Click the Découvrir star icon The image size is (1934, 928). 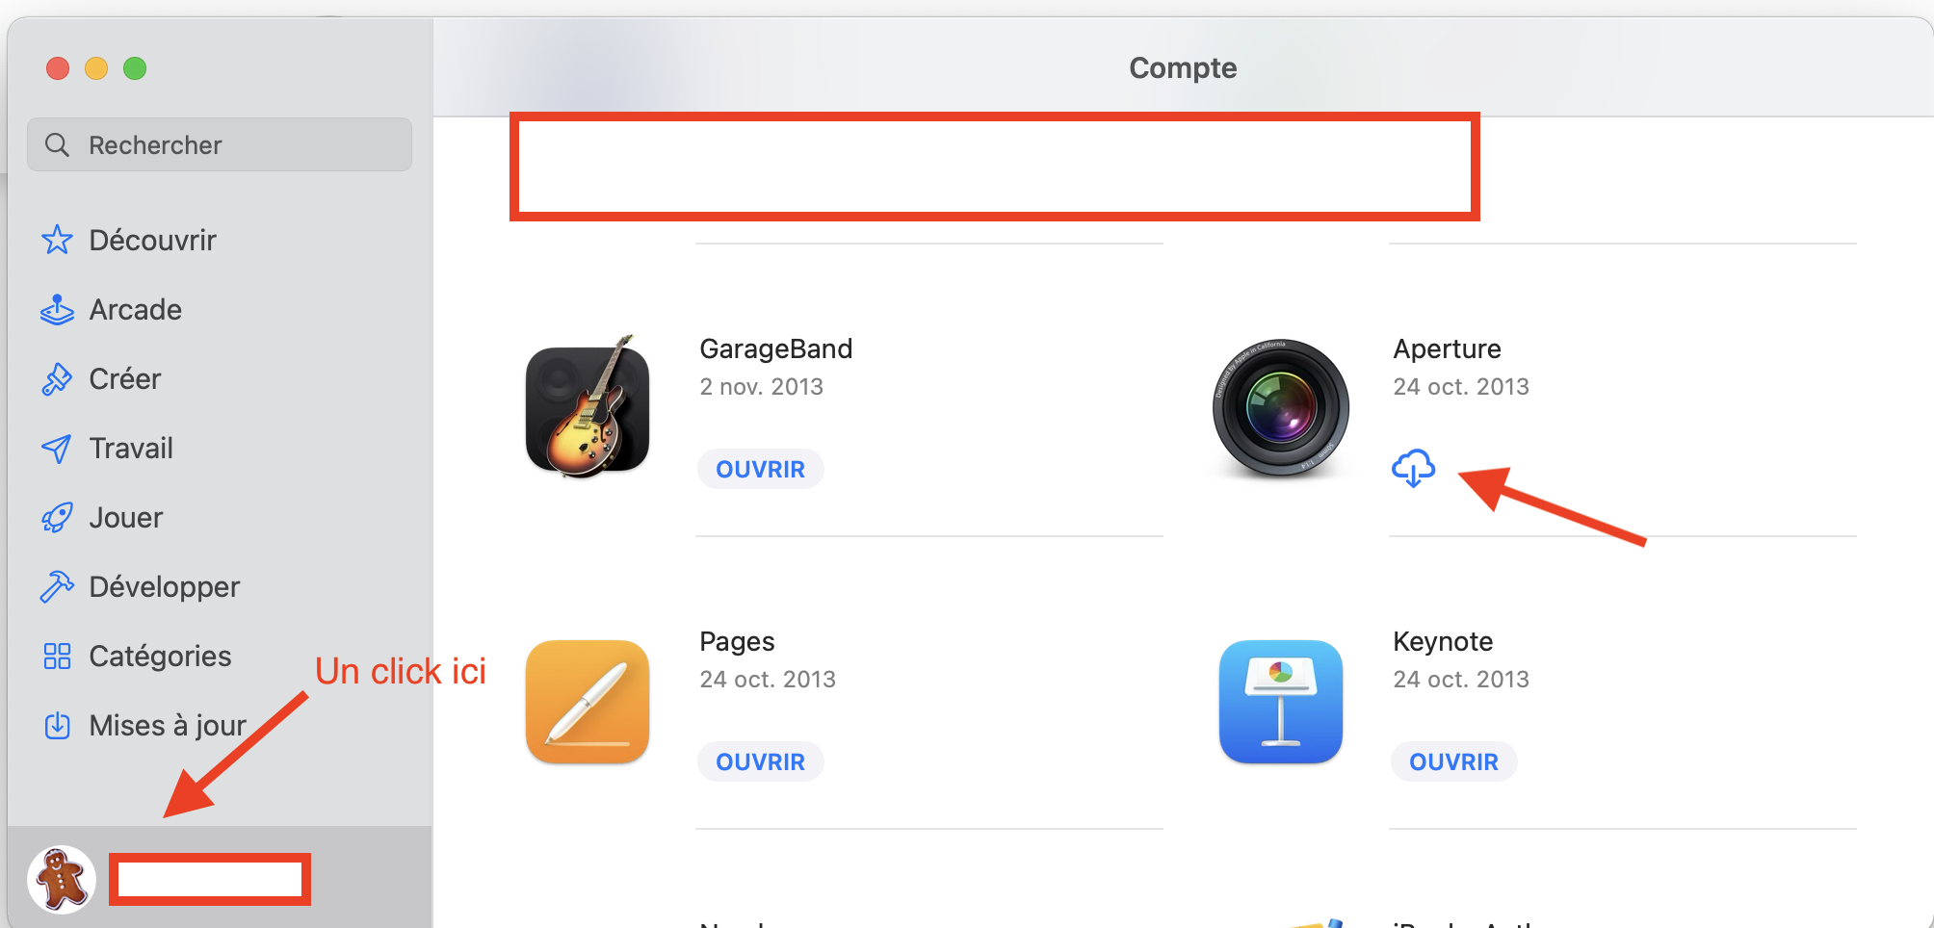(x=57, y=240)
